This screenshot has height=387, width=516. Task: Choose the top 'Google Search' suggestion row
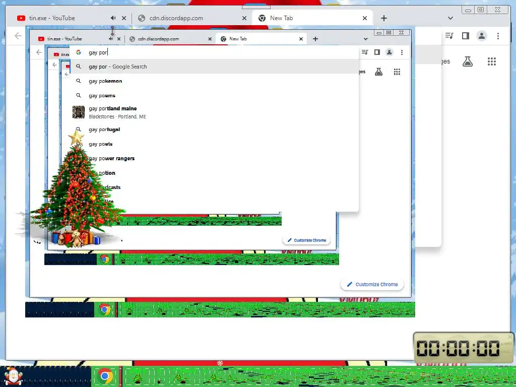(214, 67)
